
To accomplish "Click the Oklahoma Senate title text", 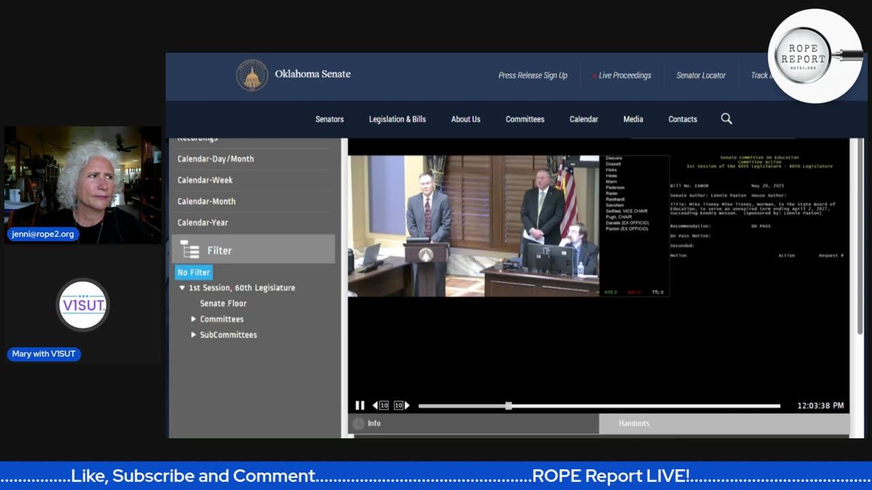I will 313,74.
